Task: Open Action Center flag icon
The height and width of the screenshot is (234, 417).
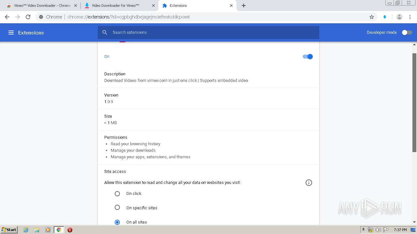Action: point(386,230)
